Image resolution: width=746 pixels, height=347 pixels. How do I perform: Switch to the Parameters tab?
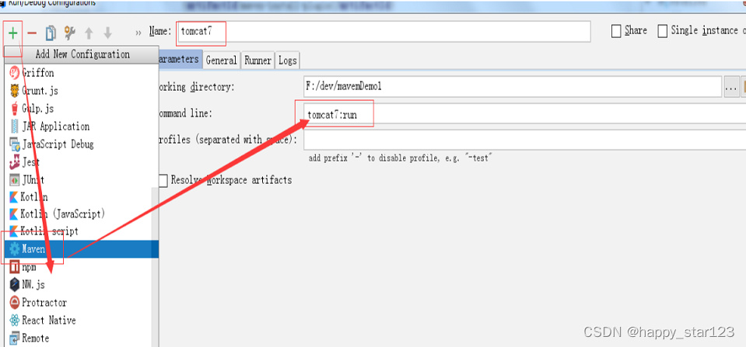180,59
